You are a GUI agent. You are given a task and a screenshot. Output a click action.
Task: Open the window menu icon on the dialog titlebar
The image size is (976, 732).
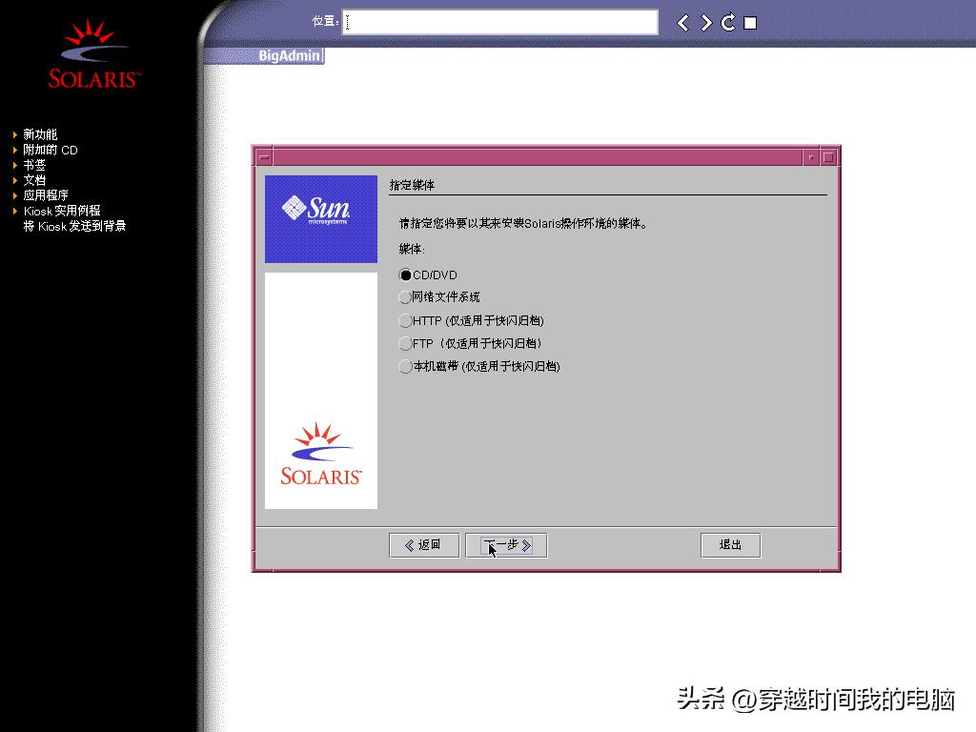(262, 154)
